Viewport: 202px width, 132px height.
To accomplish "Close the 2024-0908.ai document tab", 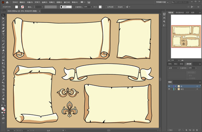I will coord(40,11).
